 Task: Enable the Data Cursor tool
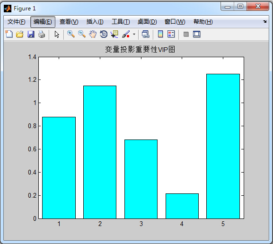114,34
